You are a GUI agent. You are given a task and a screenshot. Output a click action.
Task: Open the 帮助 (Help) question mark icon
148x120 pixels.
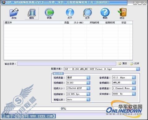point(105,13)
